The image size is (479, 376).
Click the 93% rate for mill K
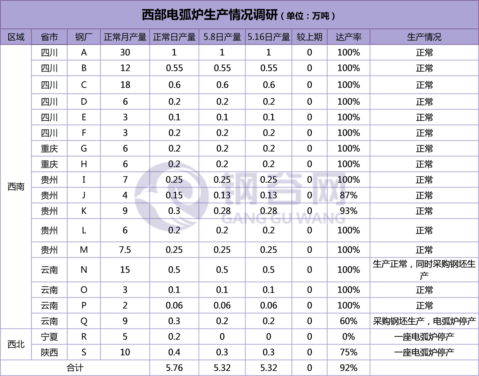[x=349, y=211]
